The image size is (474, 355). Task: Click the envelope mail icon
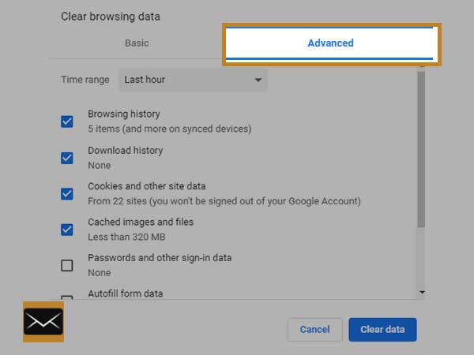click(43, 322)
